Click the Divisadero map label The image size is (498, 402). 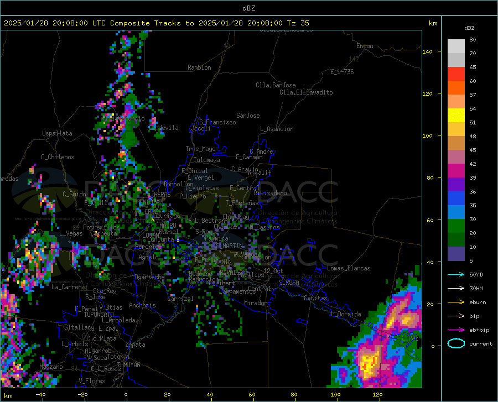(x=270, y=193)
